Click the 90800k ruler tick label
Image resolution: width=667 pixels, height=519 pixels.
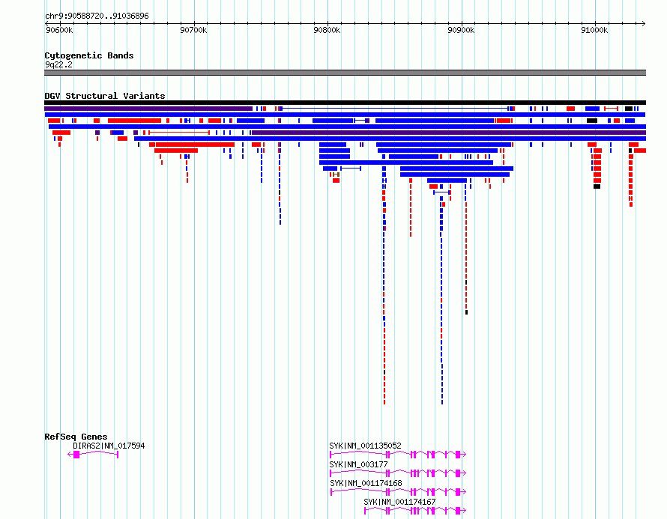(327, 30)
